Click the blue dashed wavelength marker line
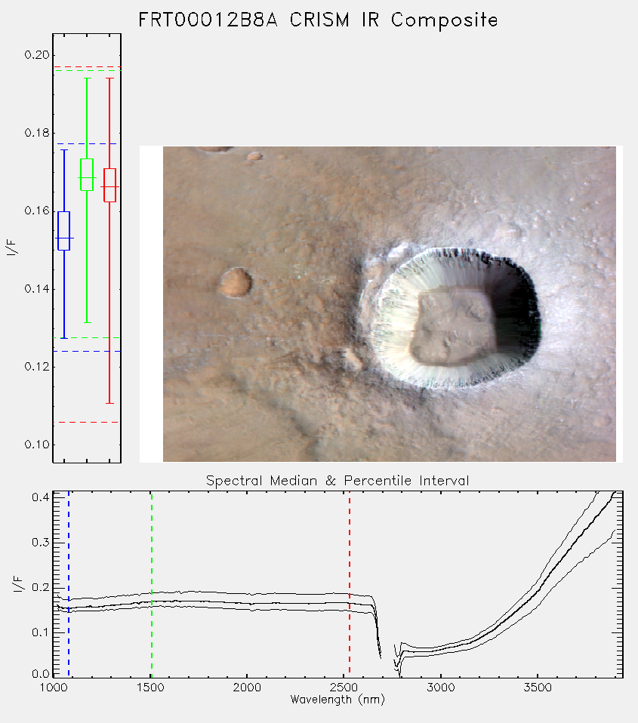This screenshot has width=638, height=723. pos(69,584)
